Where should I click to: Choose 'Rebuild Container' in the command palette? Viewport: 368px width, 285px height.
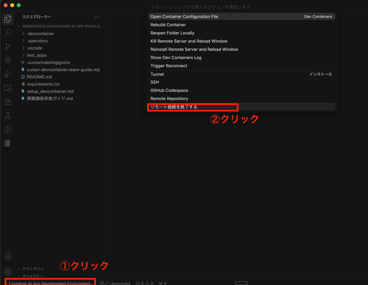(168, 24)
